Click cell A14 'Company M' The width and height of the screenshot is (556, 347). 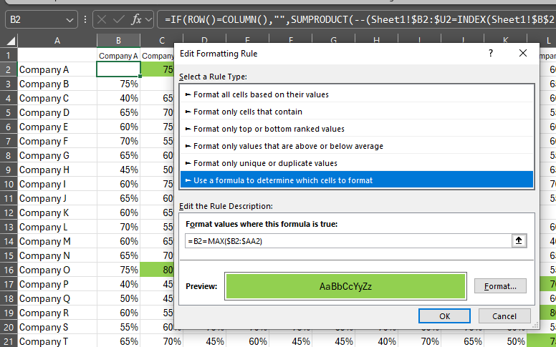57,241
